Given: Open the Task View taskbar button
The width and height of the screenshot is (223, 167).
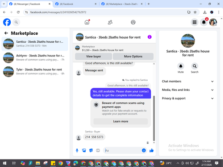Looking at the screenshot, I should pos(14,163).
